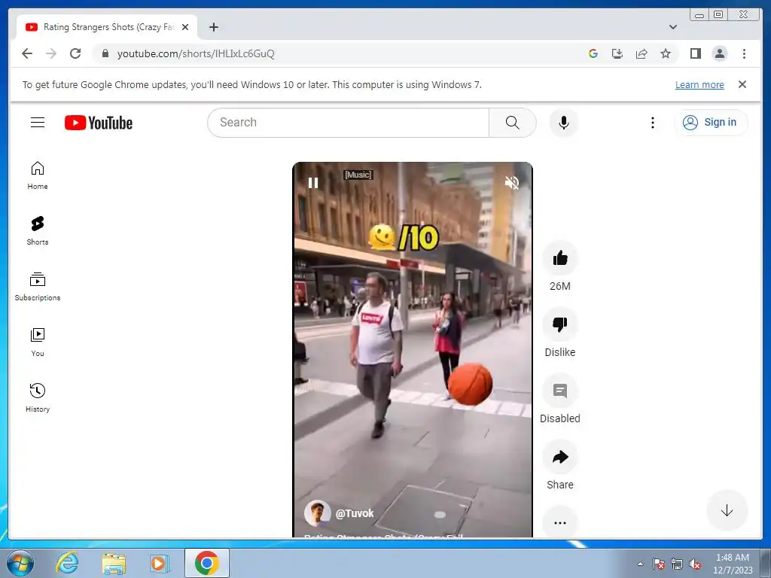Dismiss the Chrome update notice
This screenshot has height=578, width=771.
click(742, 84)
